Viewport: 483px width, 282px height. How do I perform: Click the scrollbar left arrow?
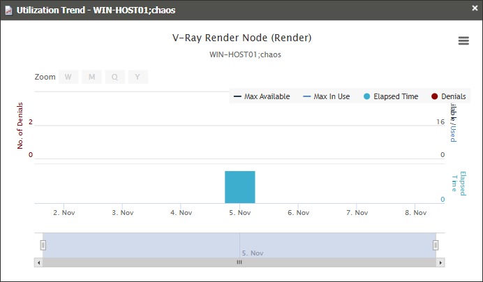pyautogui.click(x=38, y=262)
